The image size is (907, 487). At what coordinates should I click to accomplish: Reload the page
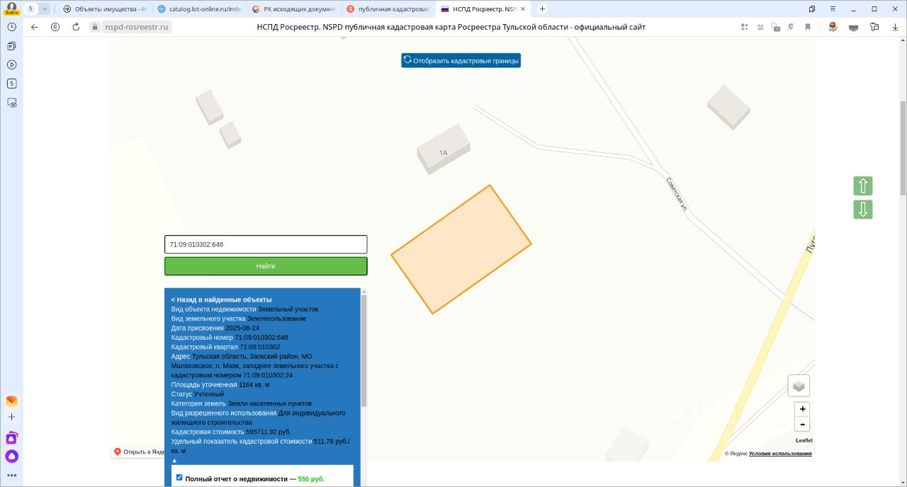pyautogui.click(x=76, y=27)
